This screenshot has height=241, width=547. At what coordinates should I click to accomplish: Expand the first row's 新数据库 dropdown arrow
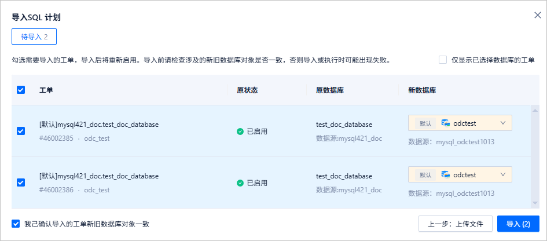tap(503, 123)
